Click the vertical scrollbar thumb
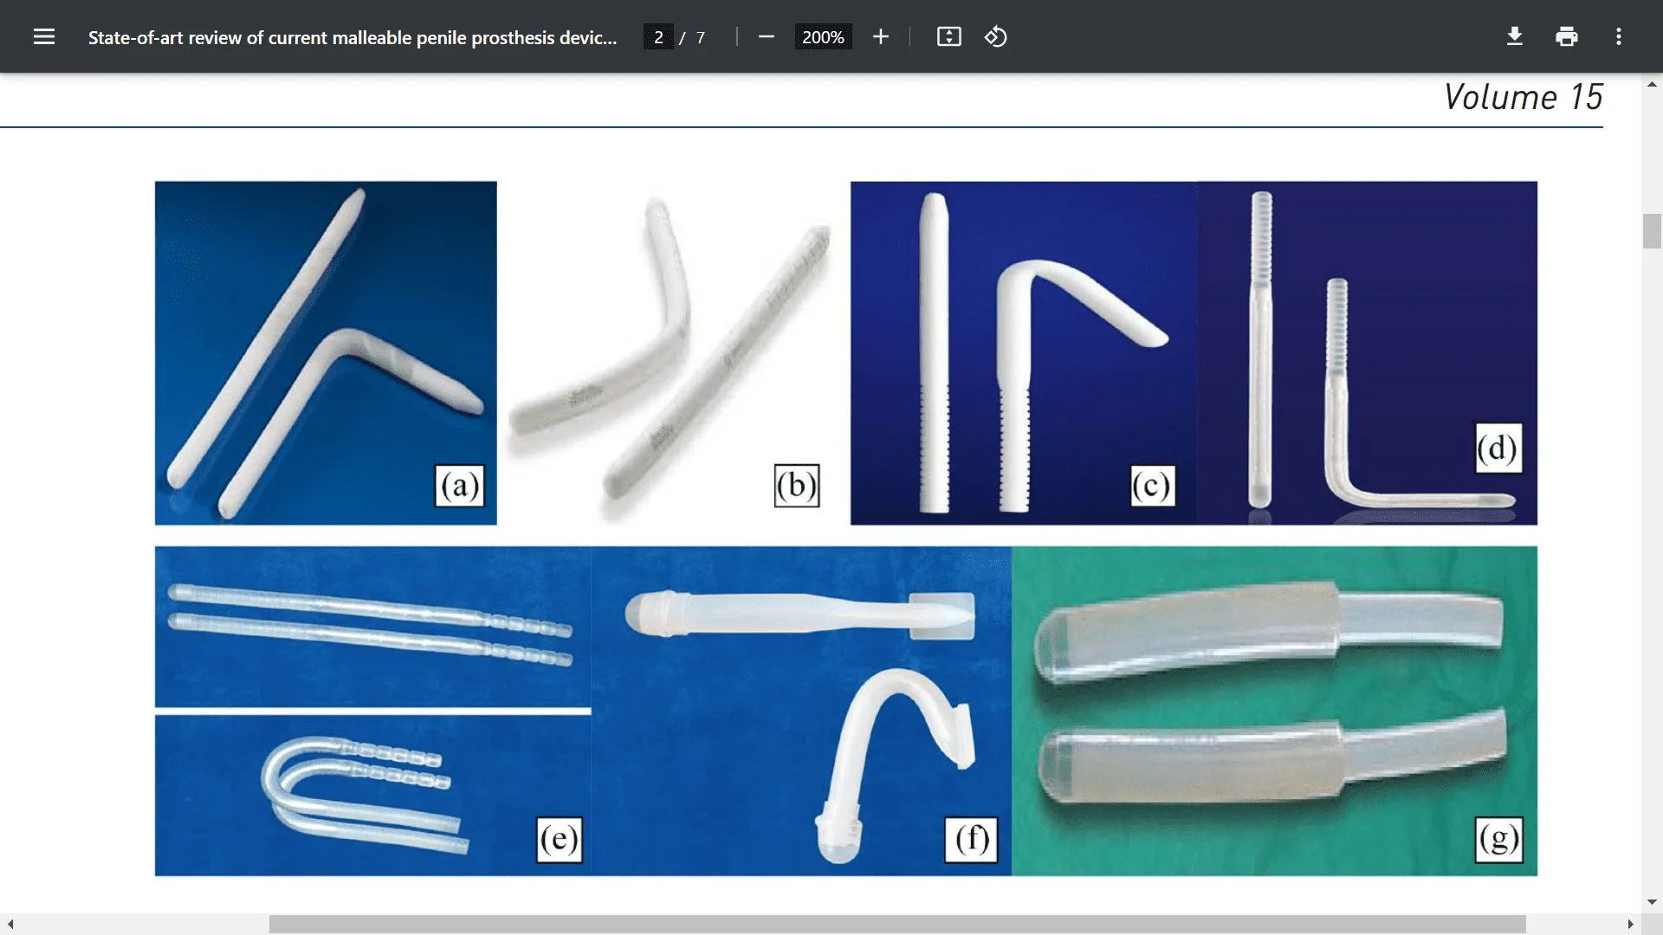The width and height of the screenshot is (1663, 935). coord(1651,231)
